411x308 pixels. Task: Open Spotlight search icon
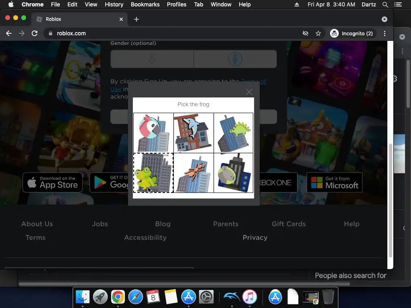(x=385, y=4)
